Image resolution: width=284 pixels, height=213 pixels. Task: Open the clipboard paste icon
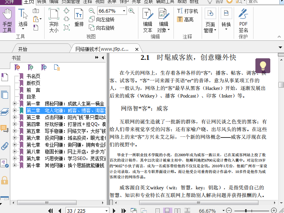pos(36,19)
